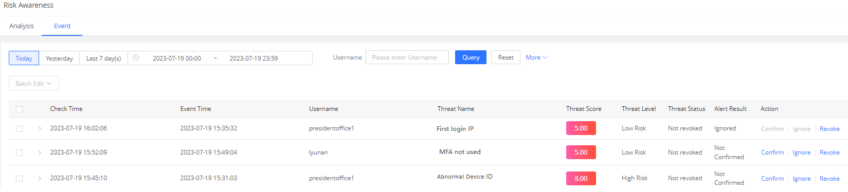Click the MFA not used threat name
This screenshot has width=848, height=192.
coord(460,152)
